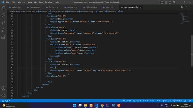The height and width of the screenshot is (108, 193).
Task: Change line endings via CRLF
Action: coord(152,101)
